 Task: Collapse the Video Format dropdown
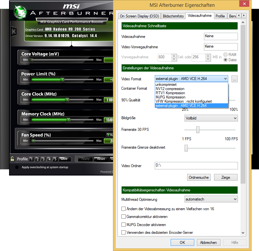[225, 79]
